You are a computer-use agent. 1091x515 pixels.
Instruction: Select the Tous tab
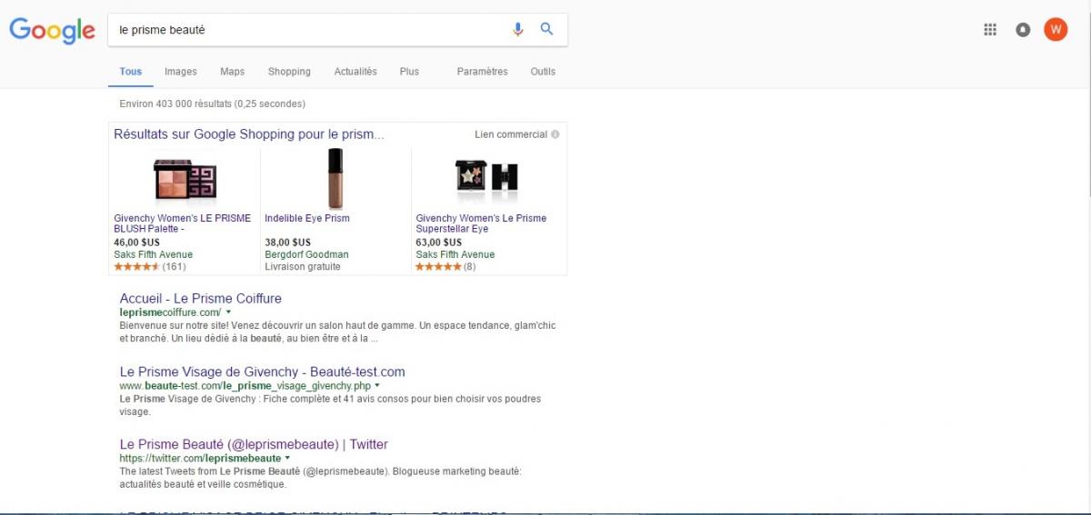tap(131, 72)
